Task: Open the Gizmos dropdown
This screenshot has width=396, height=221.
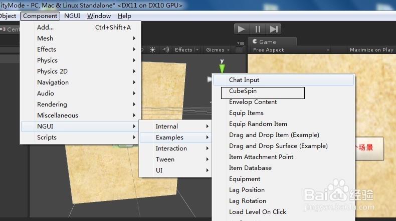Action: click(218, 49)
